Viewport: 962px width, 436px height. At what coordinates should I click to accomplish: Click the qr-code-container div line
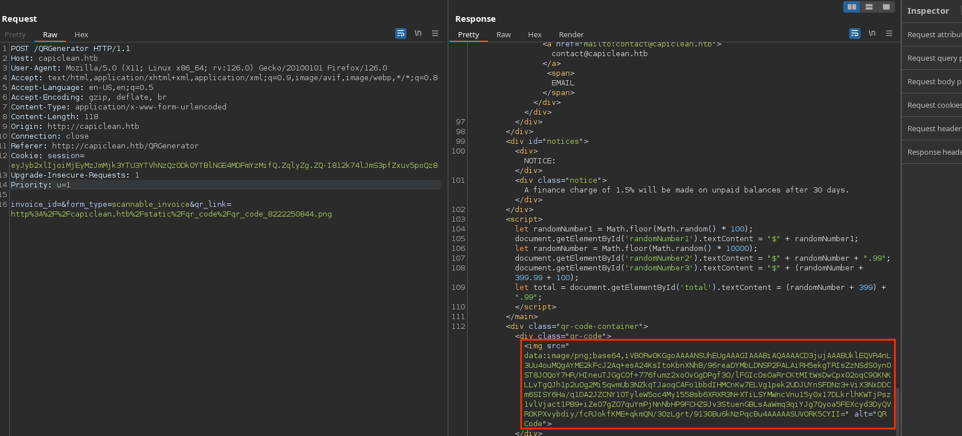coord(577,327)
